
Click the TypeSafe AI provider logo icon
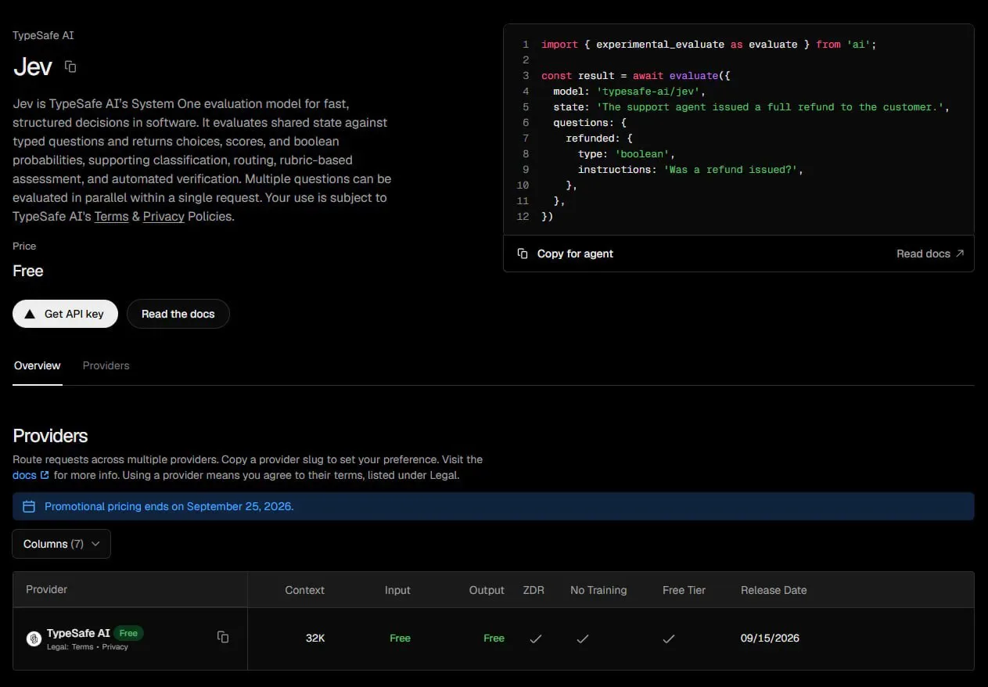(x=34, y=638)
